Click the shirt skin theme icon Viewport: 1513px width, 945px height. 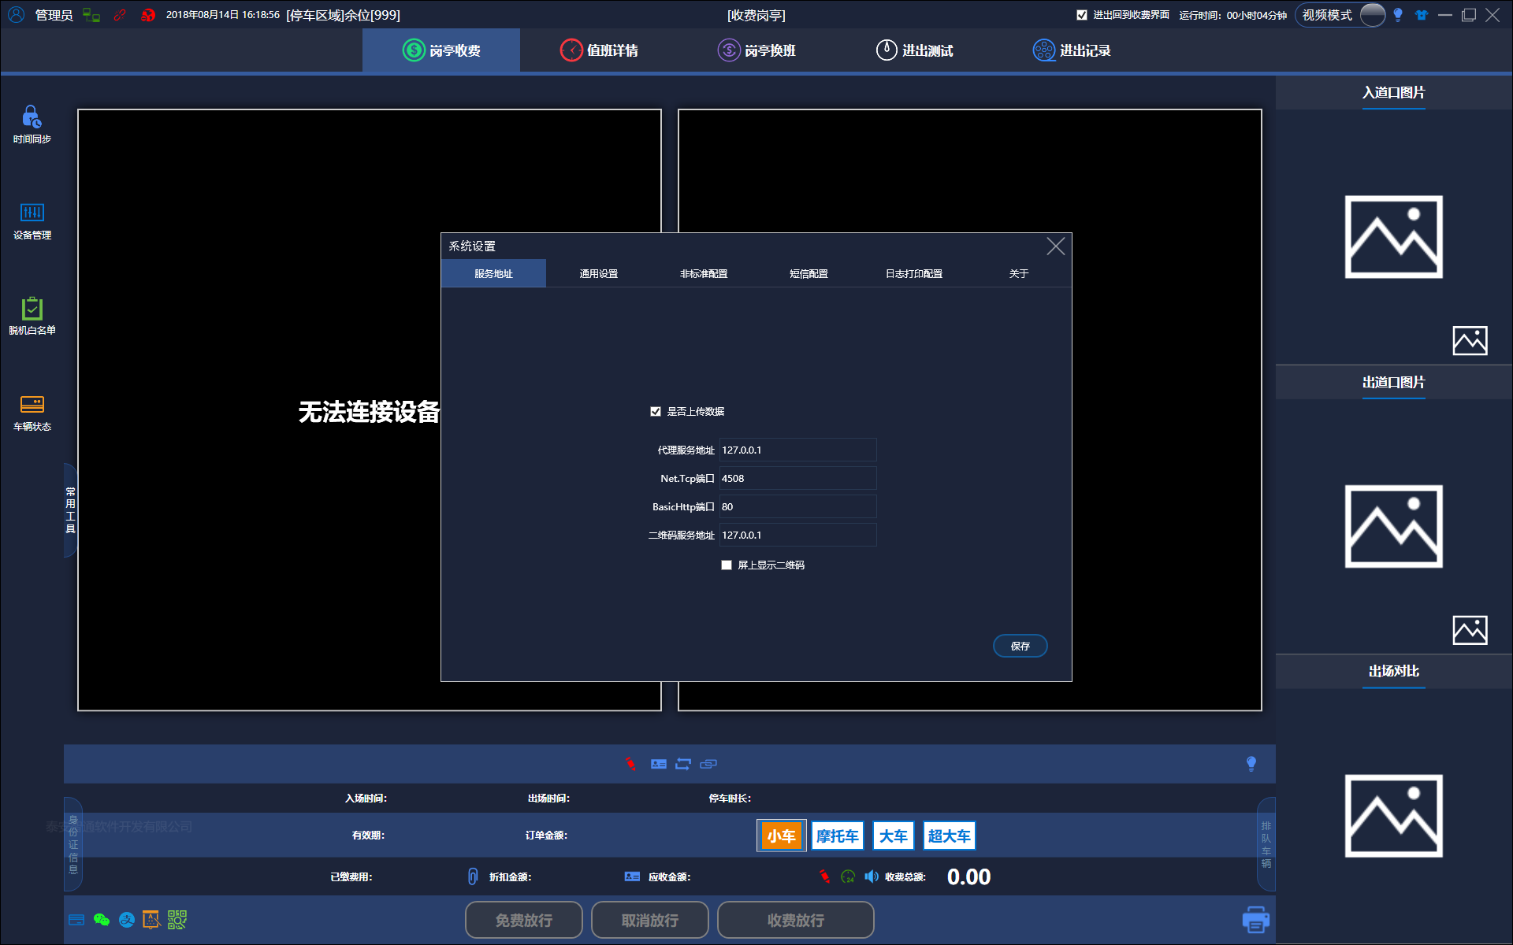(1422, 15)
